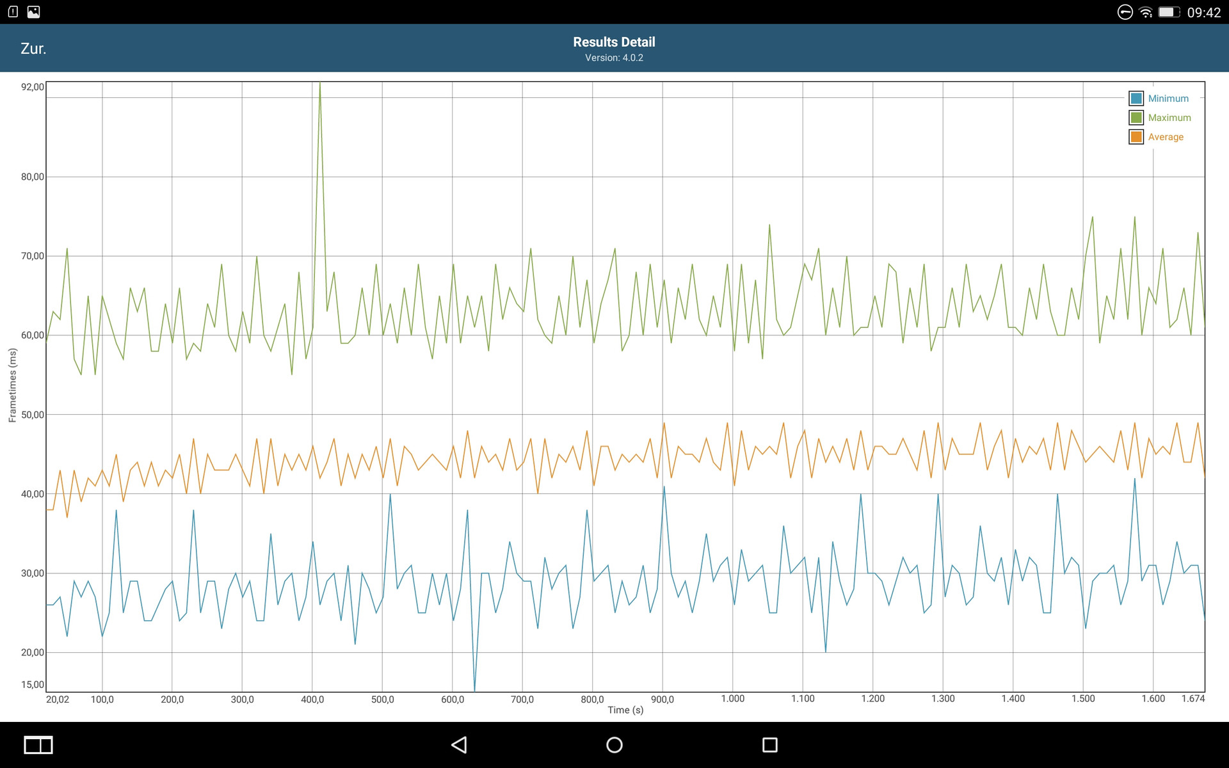Tap the Minimum legend label
The width and height of the screenshot is (1229, 768).
point(1168,99)
